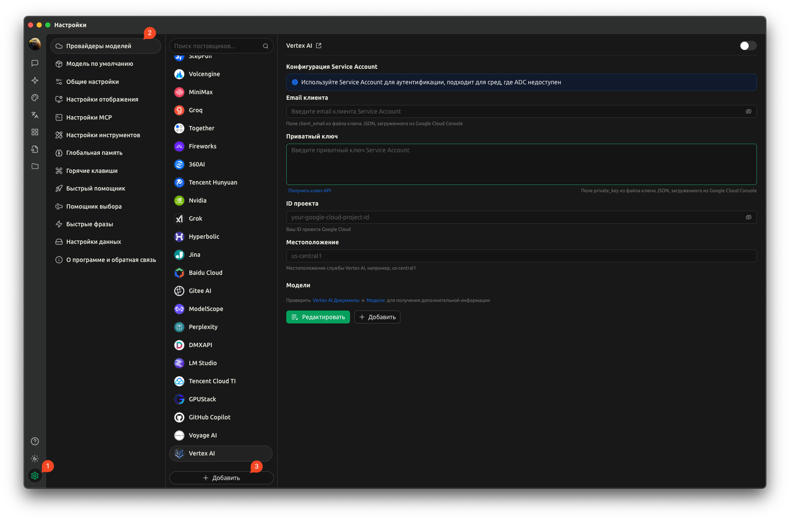Viewport: 790px width, 520px height.
Task: Toggle visibility of Email клиента field
Action: coord(749,111)
